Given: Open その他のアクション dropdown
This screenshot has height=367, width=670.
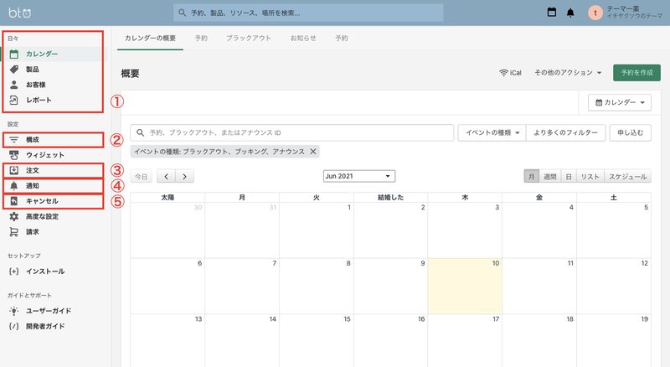Looking at the screenshot, I should [x=568, y=73].
